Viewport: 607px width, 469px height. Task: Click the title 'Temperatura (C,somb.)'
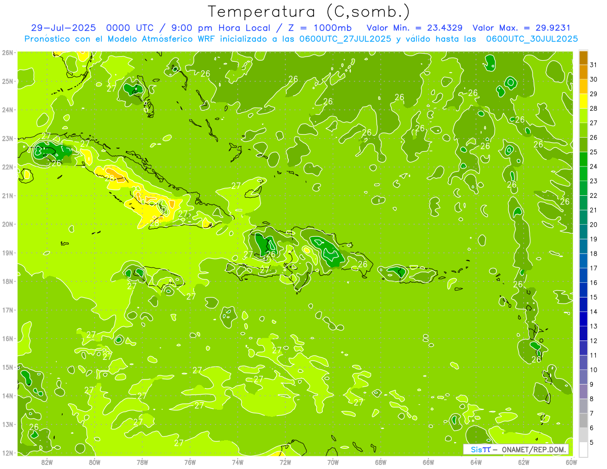pyautogui.click(x=309, y=12)
